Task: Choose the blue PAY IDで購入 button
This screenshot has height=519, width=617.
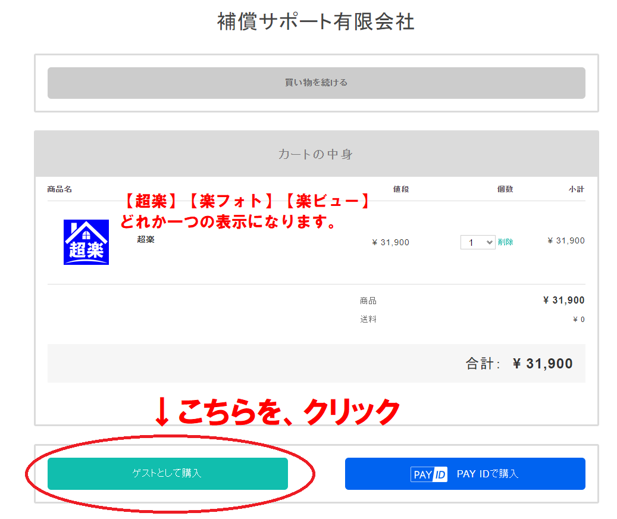Action: [x=465, y=474]
